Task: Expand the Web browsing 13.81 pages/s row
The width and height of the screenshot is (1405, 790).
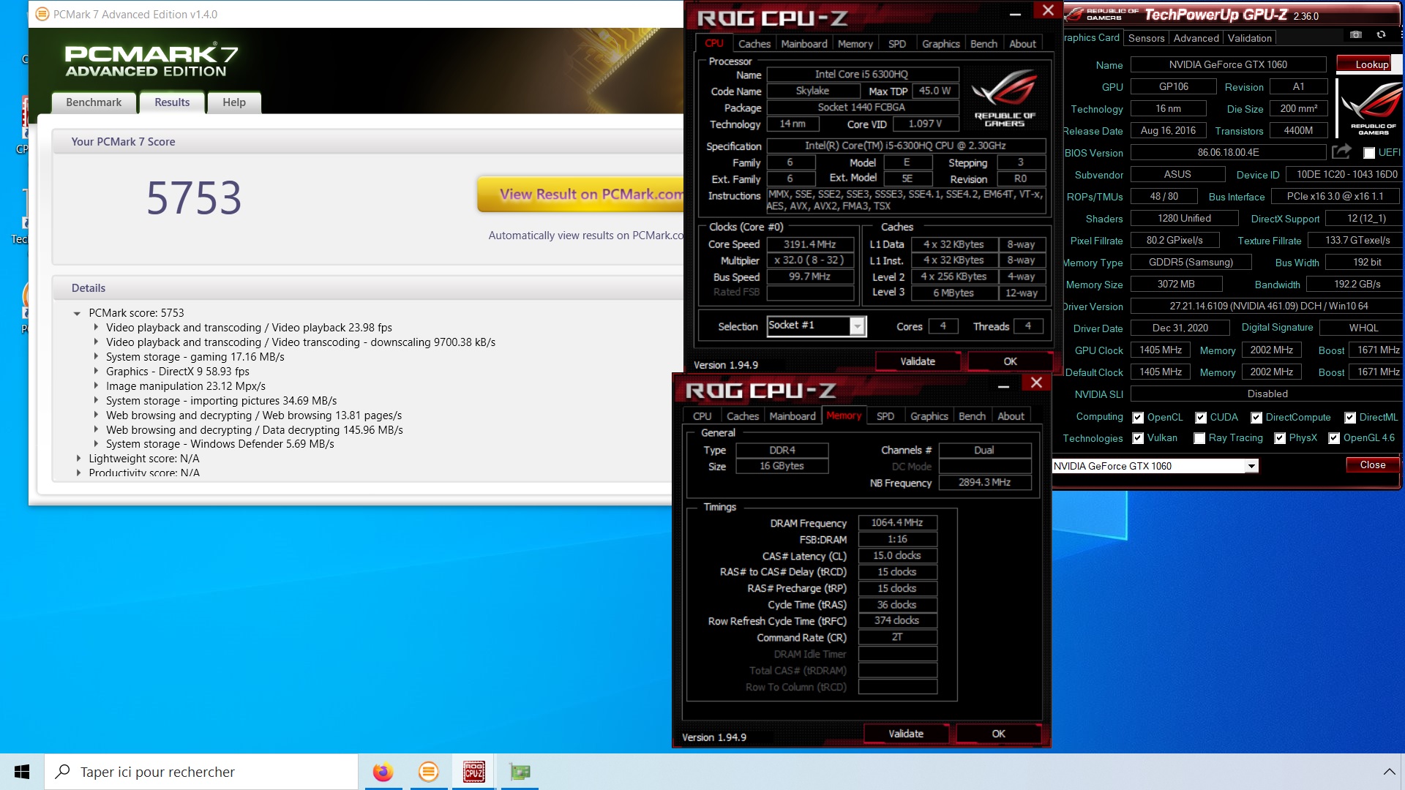Action: pos(96,415)
